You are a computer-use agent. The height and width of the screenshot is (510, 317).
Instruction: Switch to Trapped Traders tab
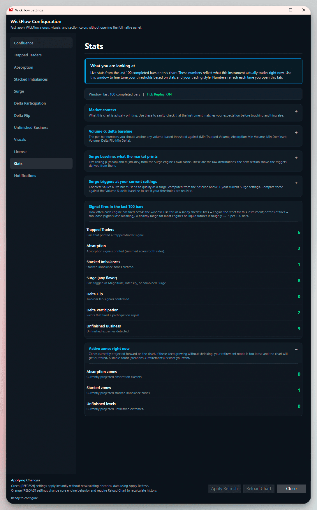[x=41, y=55]
